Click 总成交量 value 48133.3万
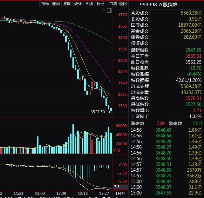 pyautogui.click(x=191, y=92)
